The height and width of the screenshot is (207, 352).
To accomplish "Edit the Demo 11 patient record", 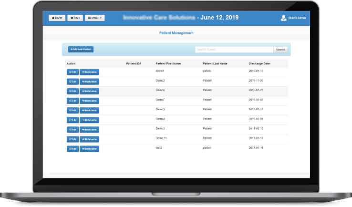I will 72,139.
